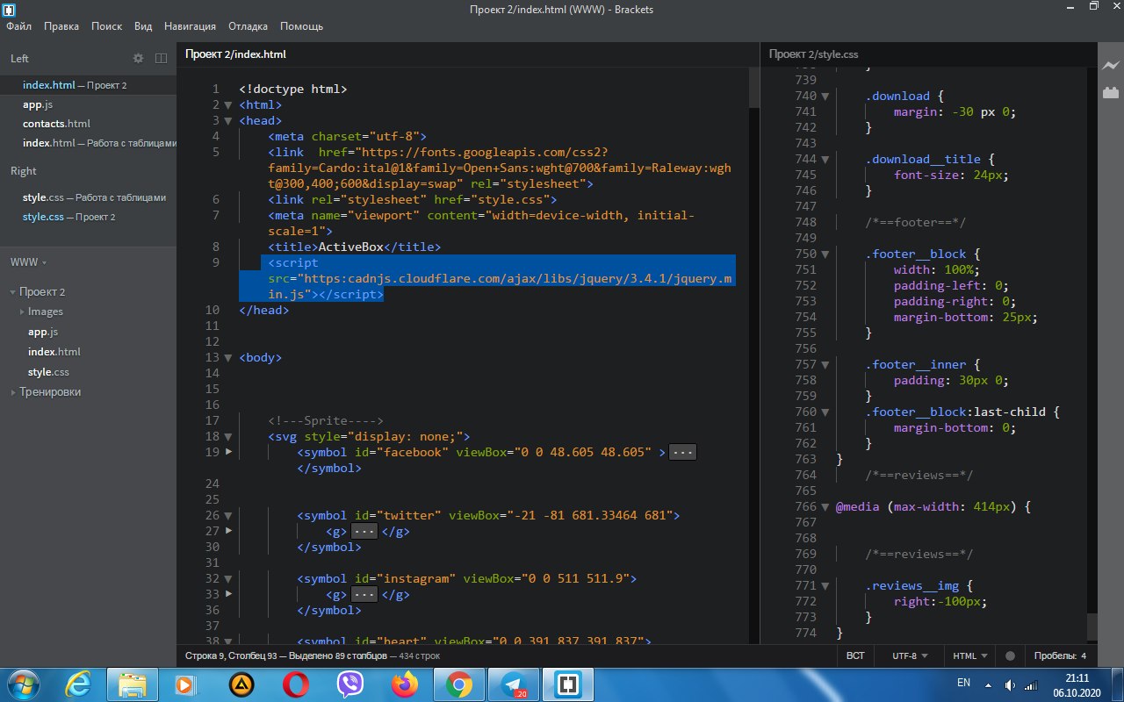Open the Extension Manager brick icon
Image resolution: width=1124 pixels, height=702 pixels.
click(x=1111, y=91)
